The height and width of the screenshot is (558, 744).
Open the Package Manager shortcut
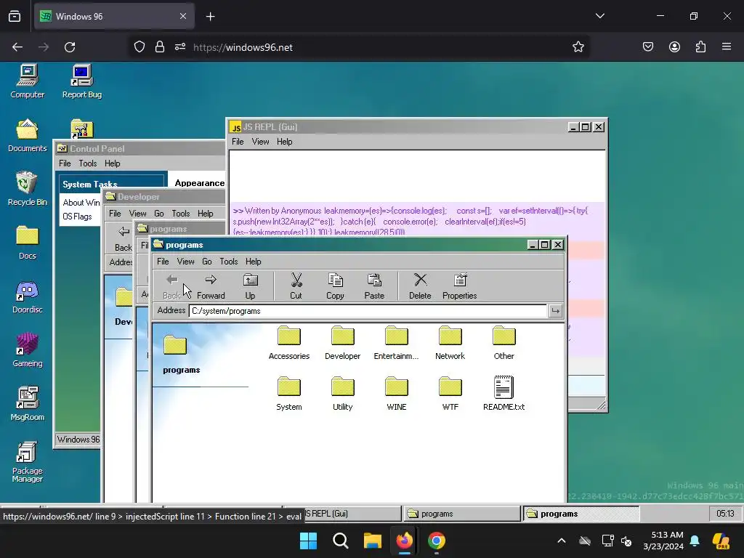[x=28, y=462]
